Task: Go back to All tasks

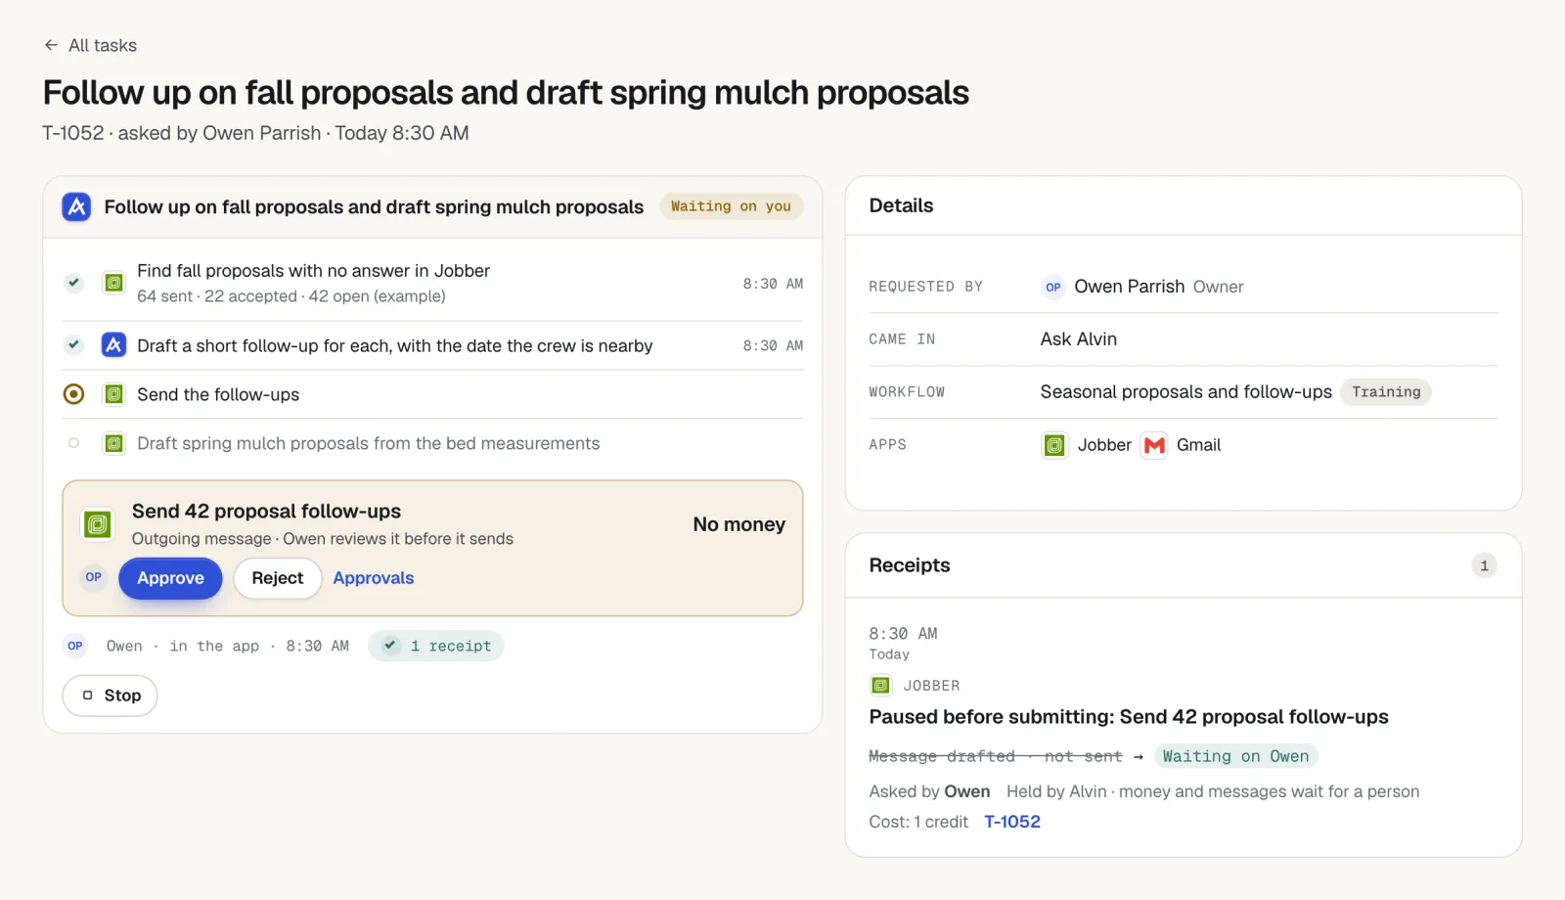Action: pyautogui.click(x=90, y=45)
